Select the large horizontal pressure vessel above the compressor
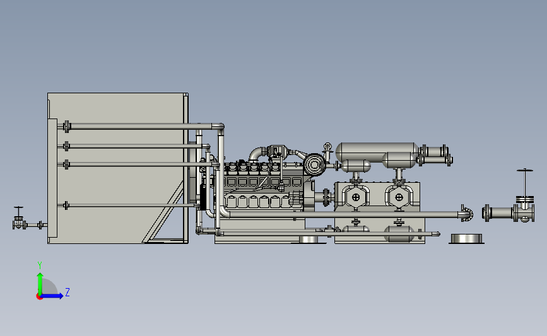Image resolution: width=547 pixels, height=336 pixels. [x=377, y=152]
